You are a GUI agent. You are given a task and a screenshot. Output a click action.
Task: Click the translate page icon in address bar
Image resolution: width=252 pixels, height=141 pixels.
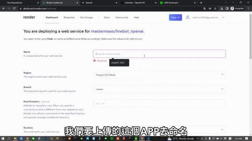204,9
